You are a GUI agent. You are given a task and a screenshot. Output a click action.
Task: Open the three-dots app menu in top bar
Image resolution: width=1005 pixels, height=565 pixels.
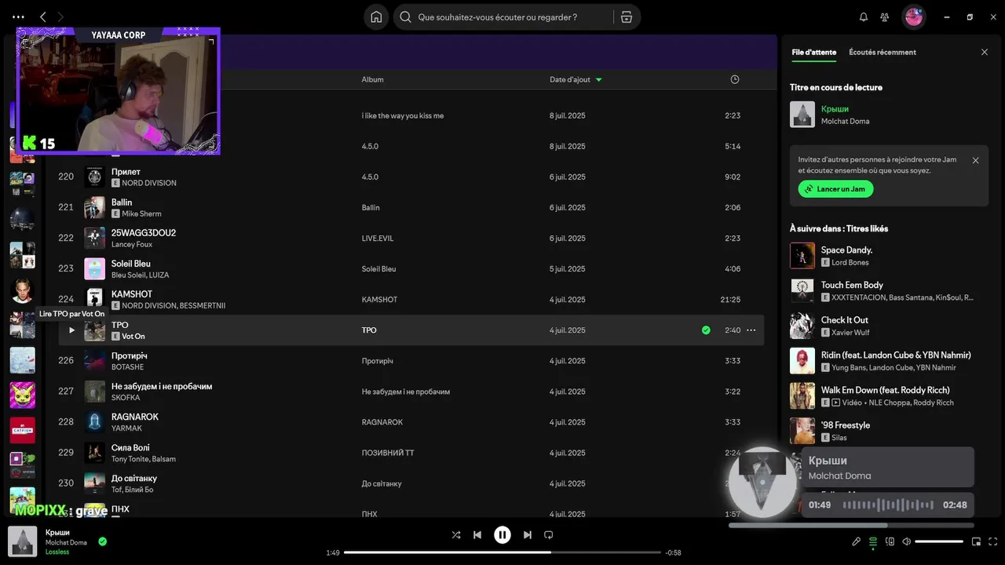18,16
